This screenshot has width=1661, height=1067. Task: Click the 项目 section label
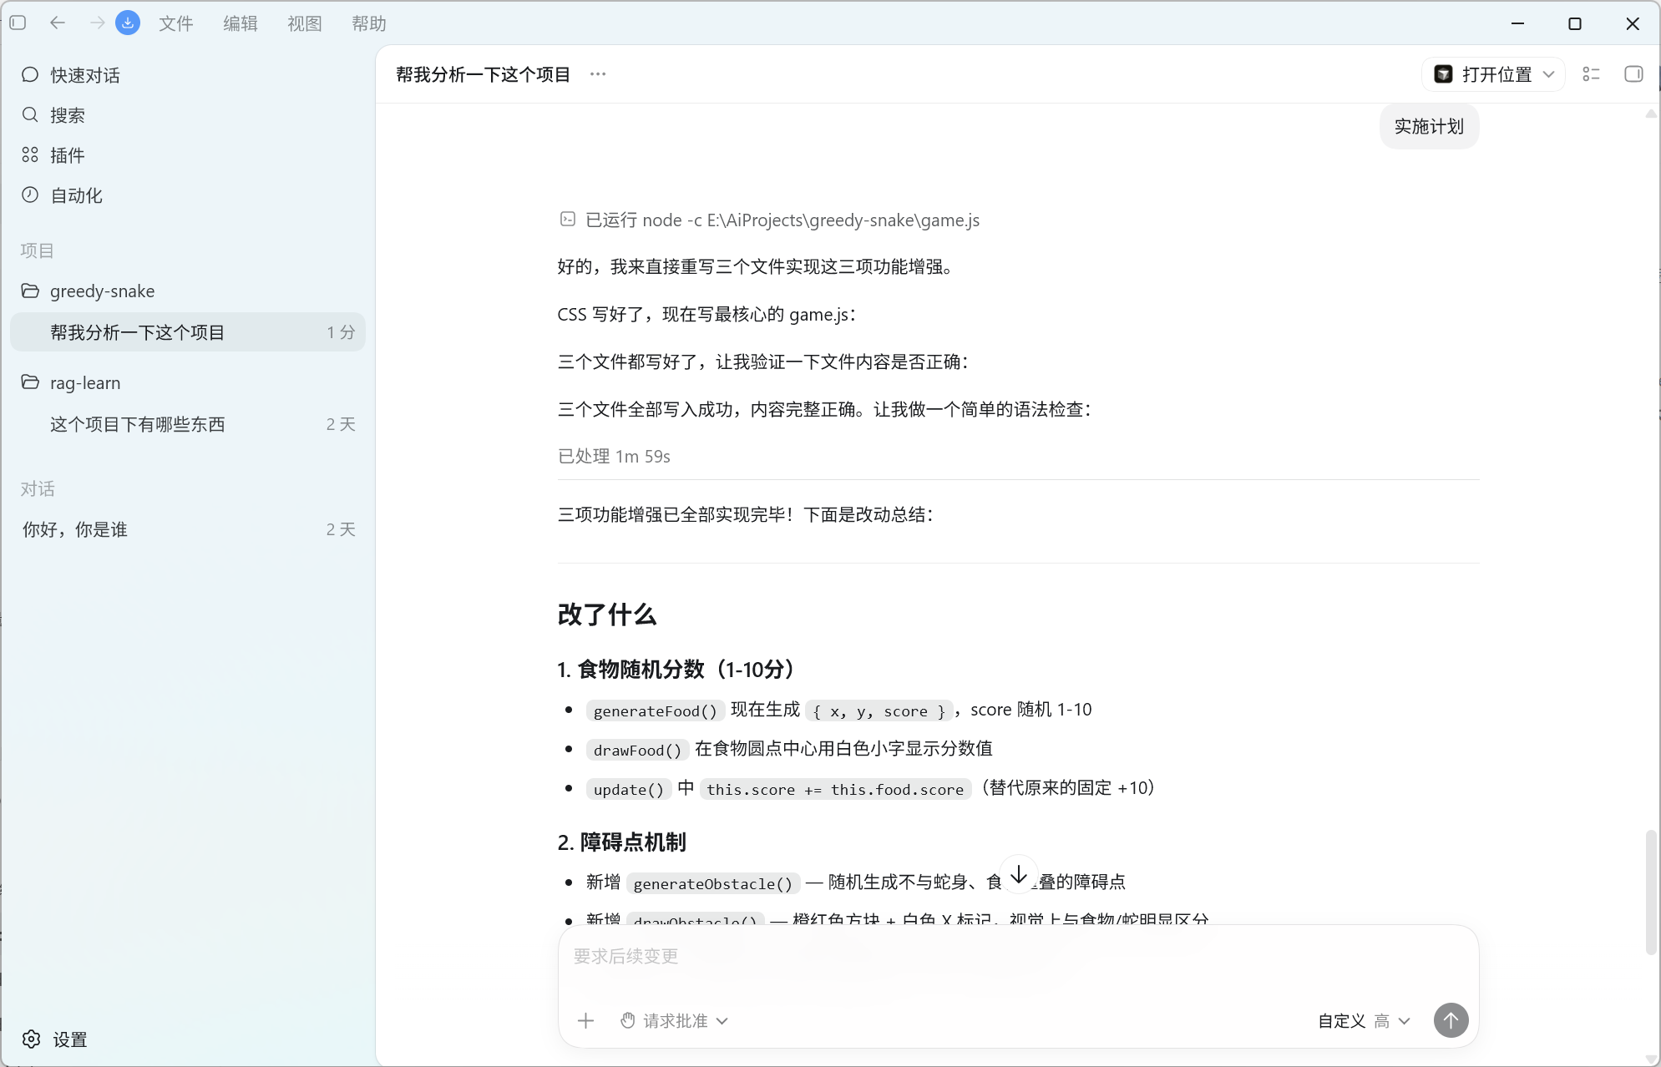[x=37, y=250]
